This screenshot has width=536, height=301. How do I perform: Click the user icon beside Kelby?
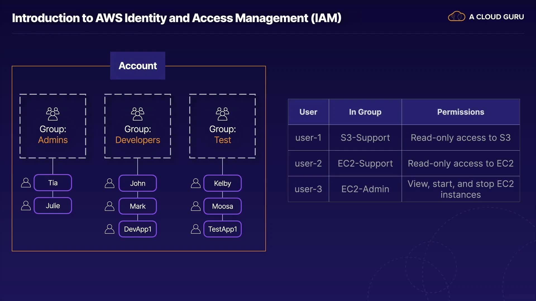point(196,183)
